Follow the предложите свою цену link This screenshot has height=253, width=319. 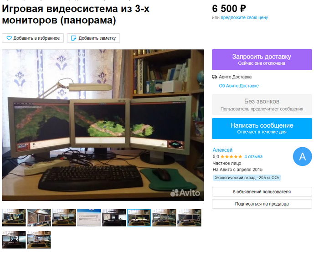[x=244, y=17]
